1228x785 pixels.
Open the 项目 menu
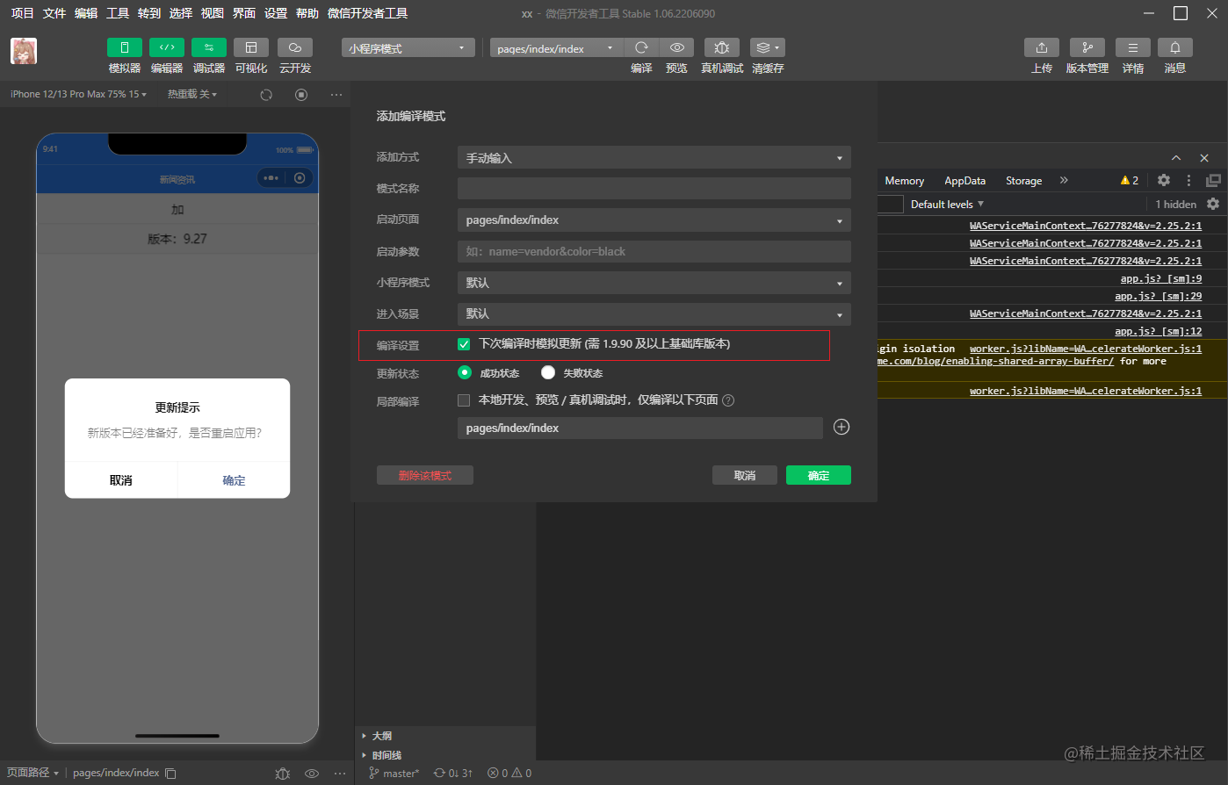click(22, 13)
